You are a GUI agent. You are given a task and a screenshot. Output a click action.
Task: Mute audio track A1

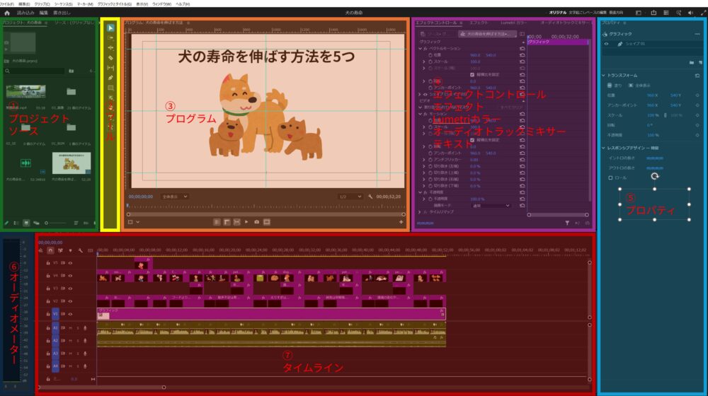pos(70,328)
